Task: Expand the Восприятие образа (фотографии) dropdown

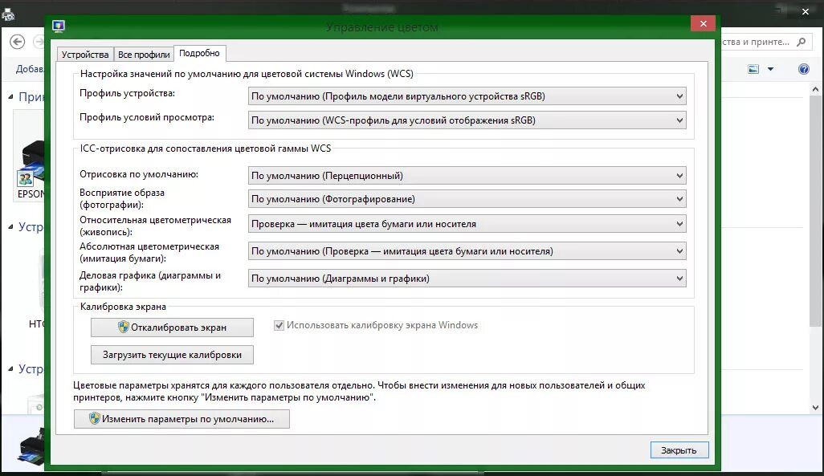Action: coord(467,199)
